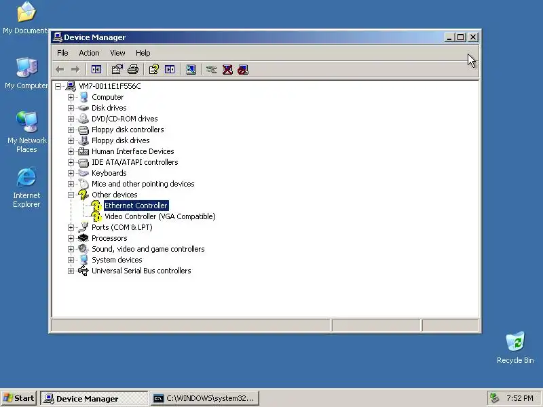
Task: Select the VM7-0011E1F556C computer name
Action: click(110, 86)
